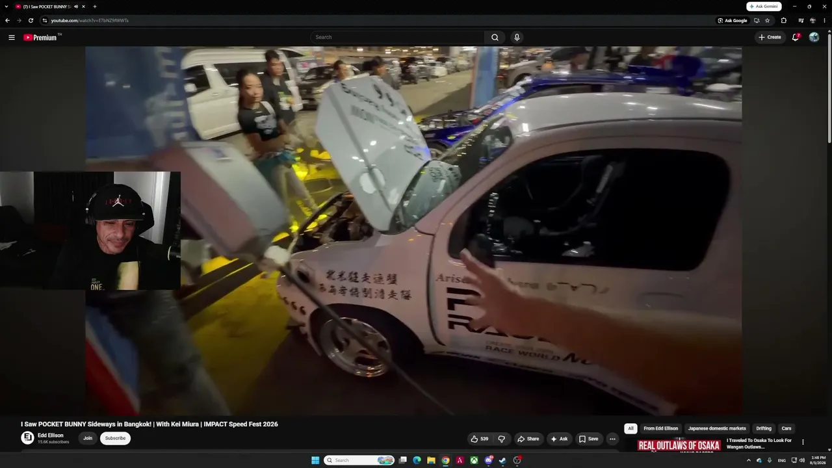Click the video title text
Viewport: 832px width, 468px height.
coord(149,424)
